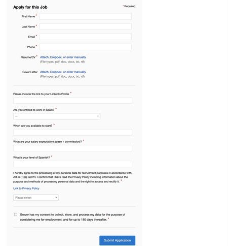Select the salary expectations input field

click(x=72, y=148)
